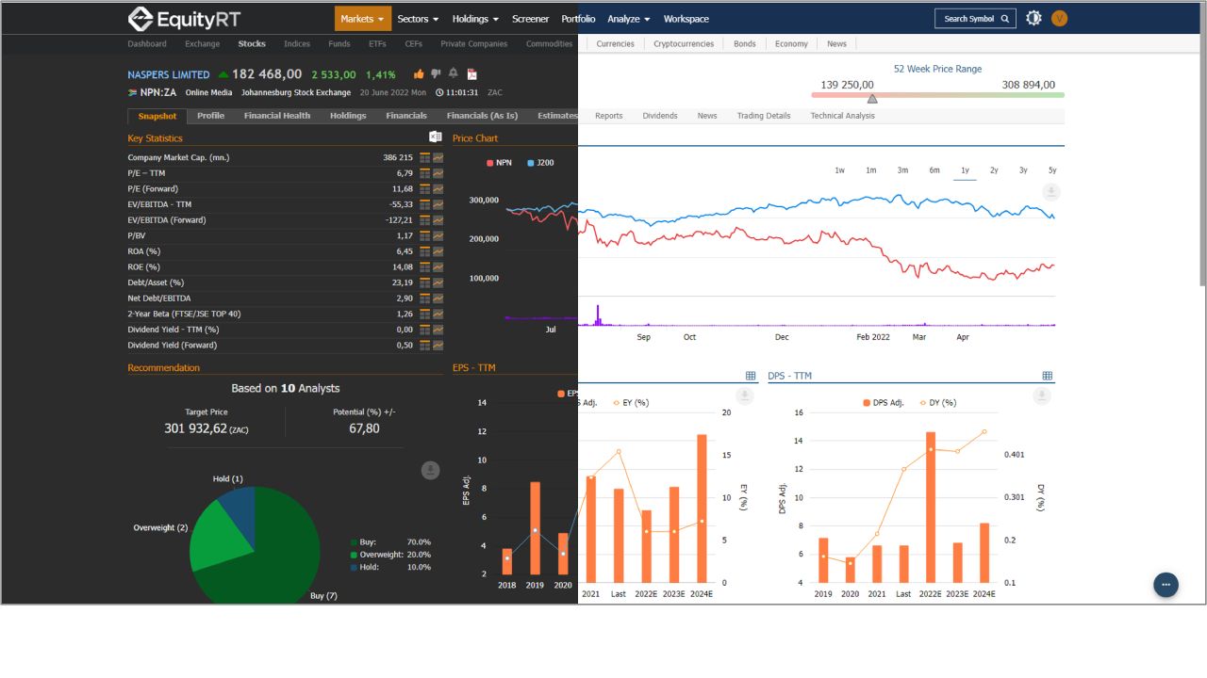Viewport: 1207px width, 678px height.
Task: Select the 1w chart range
Action: 839,170
